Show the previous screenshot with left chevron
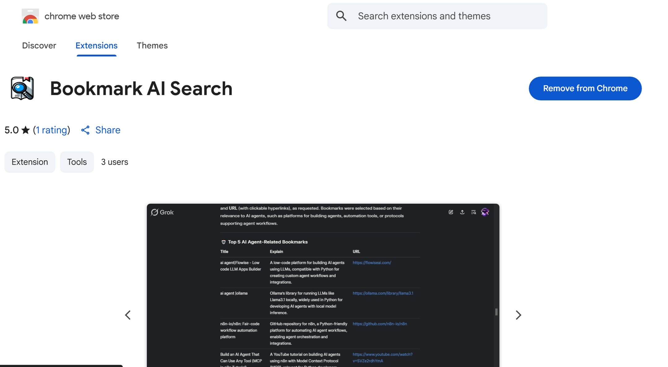 click(x=128, y=315)
